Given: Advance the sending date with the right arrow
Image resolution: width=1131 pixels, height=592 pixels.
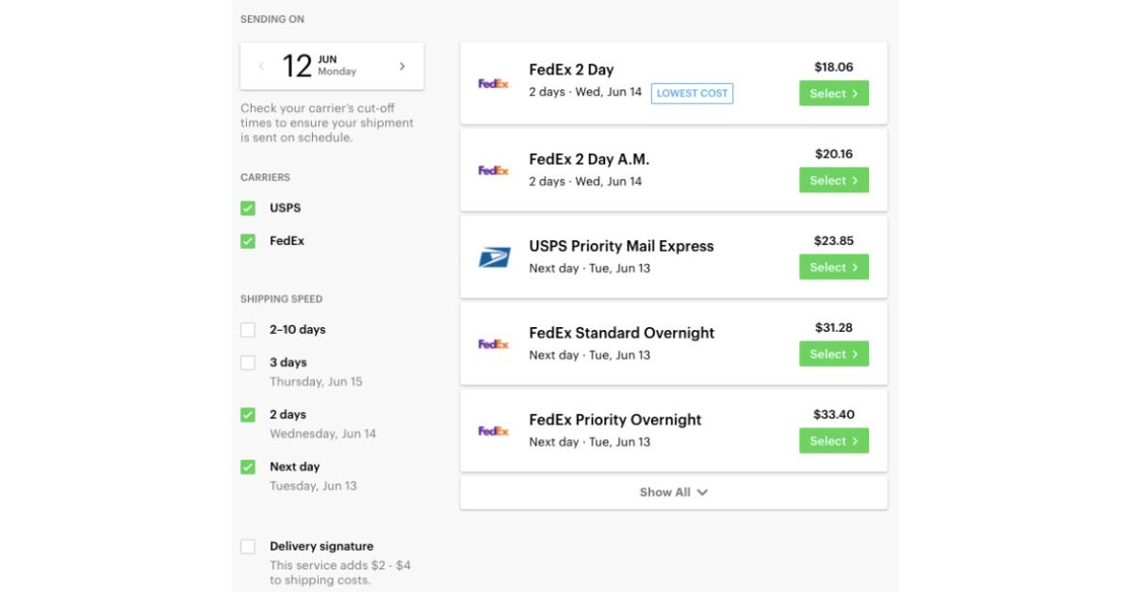Looking at the screenshot, I should pyautogui.click(x=402, y=65).
